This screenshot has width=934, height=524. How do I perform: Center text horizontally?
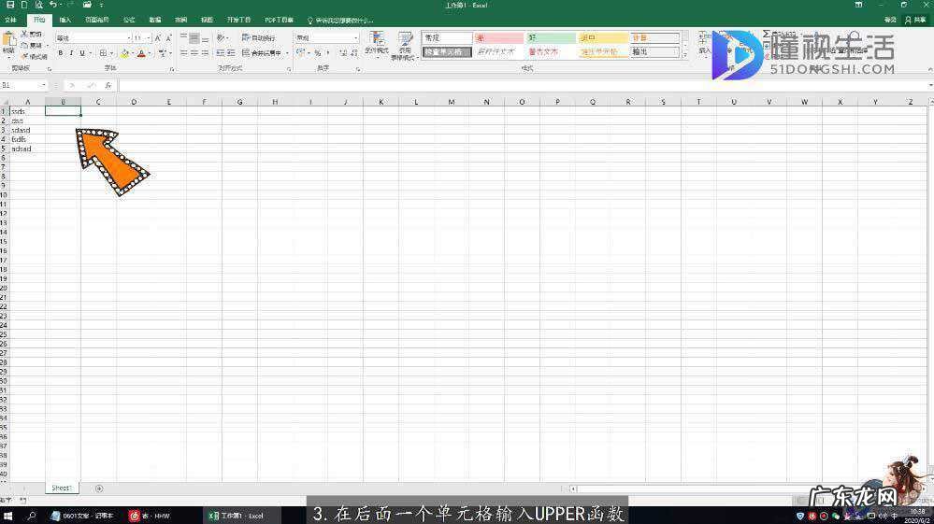(x=194, y=53)
